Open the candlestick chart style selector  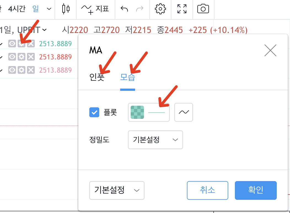pyautogui.click(x=66, y=9)
